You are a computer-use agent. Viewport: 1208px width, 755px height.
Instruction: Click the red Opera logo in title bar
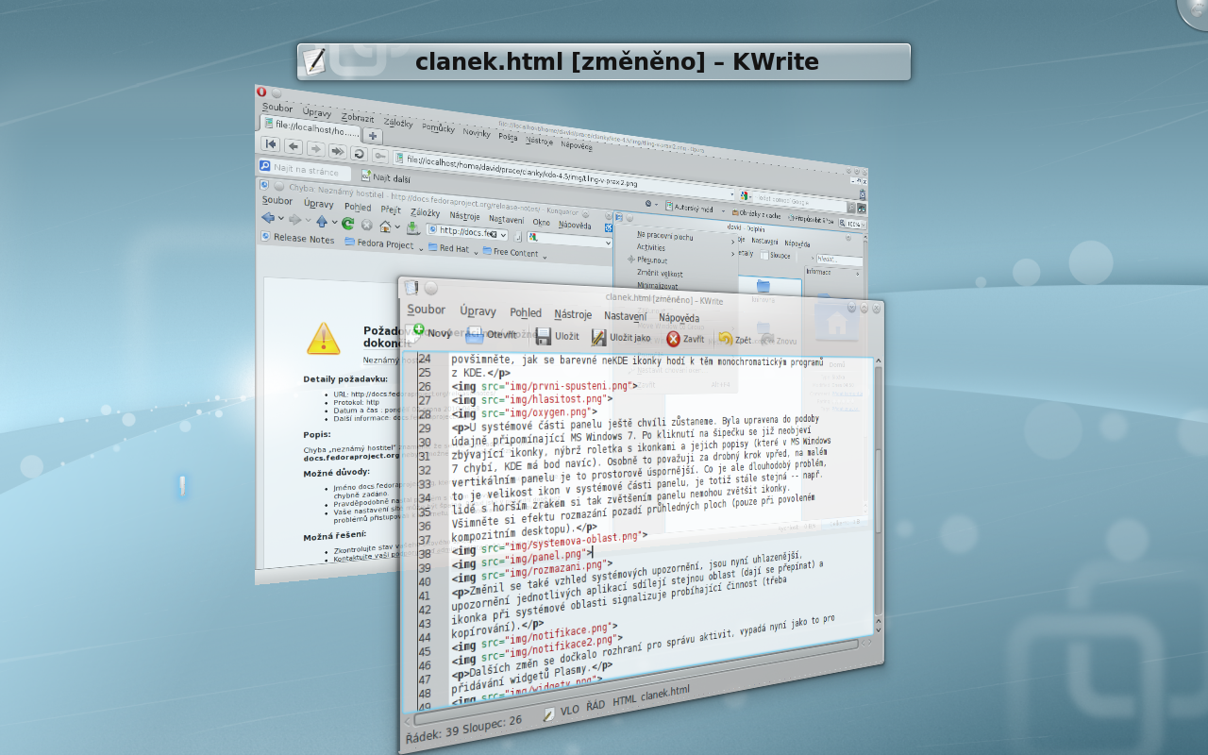[261, 92]
